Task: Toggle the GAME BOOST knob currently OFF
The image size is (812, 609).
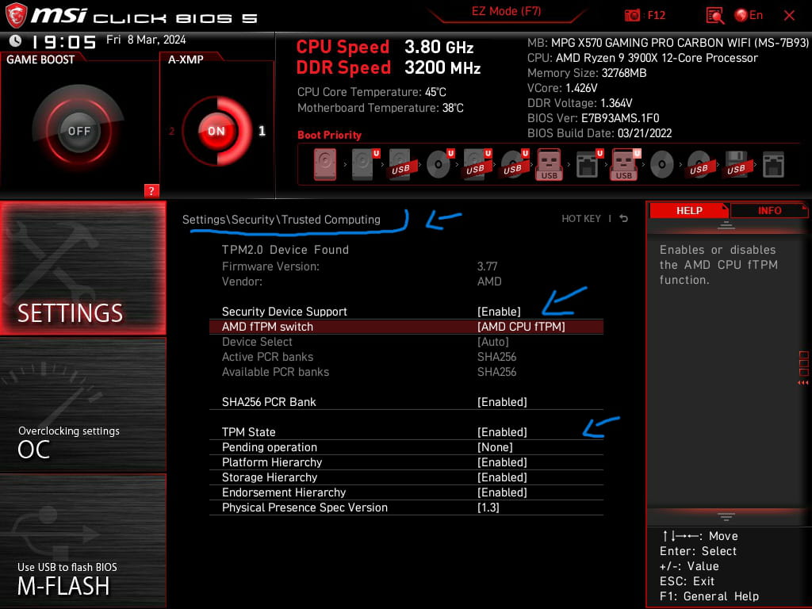Action: [79, 131]
